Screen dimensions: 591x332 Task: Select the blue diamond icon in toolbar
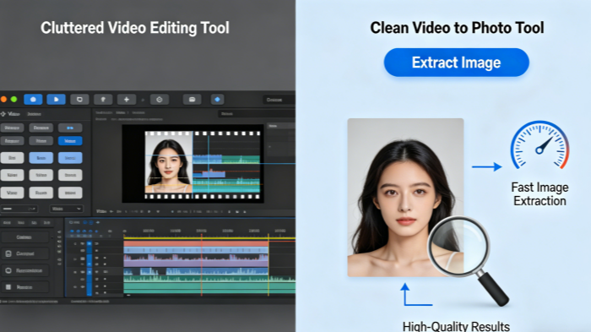(217, 100)
